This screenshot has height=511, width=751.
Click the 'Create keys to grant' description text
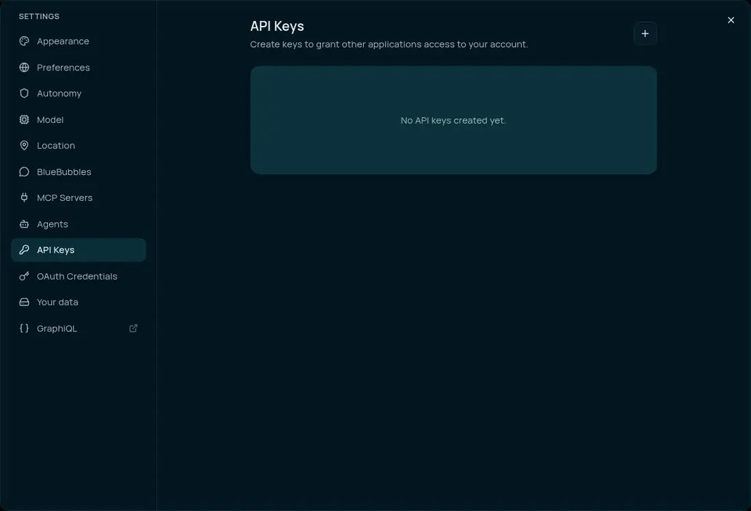(x=389, y=44)
